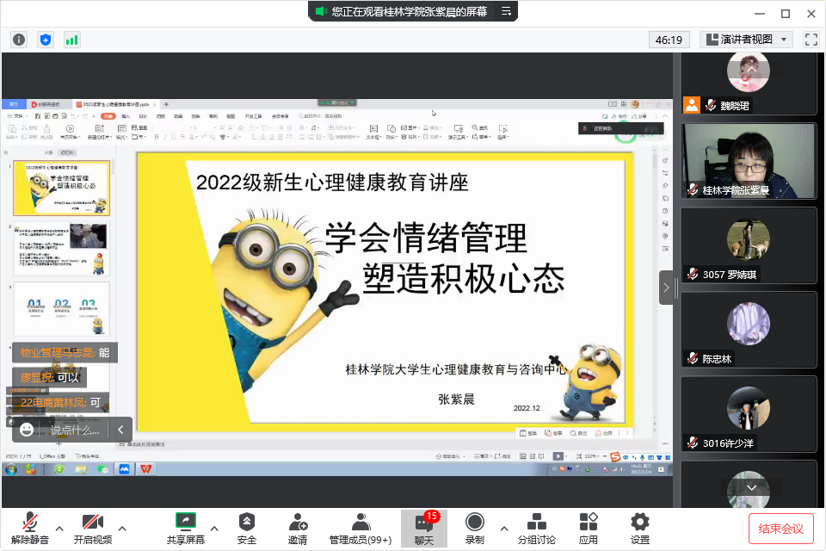This screenshot has width=826, height=551.
Task: Start meeting recording
Action: (474, 528)
